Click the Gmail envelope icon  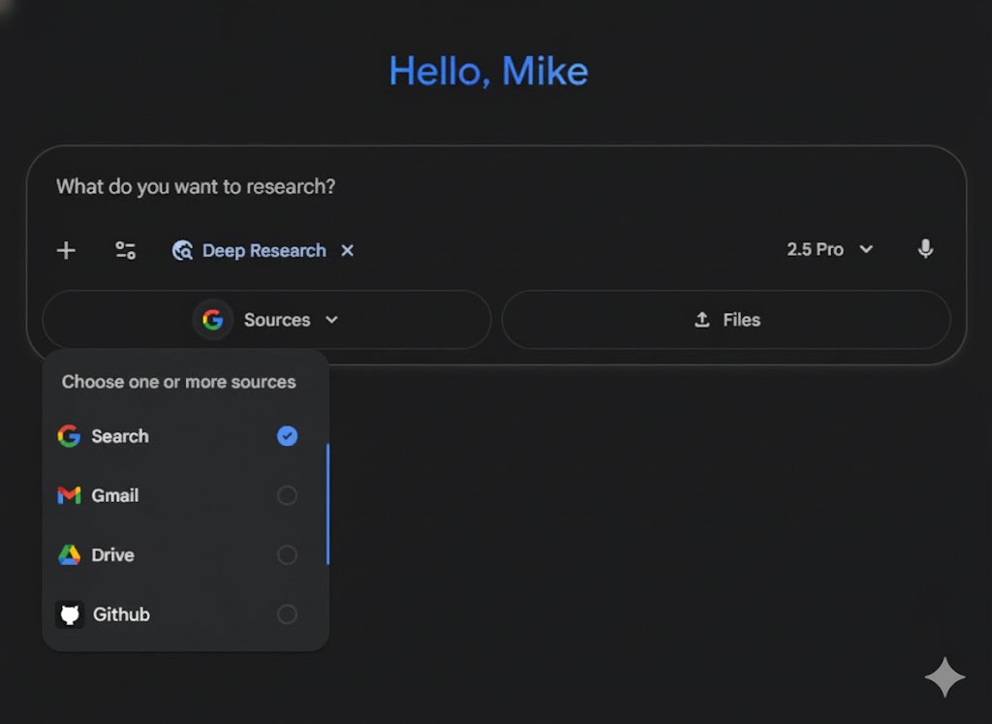coord(69,496)
